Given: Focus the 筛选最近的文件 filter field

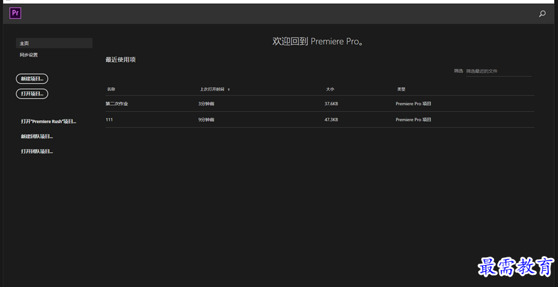Looking at the screenshot, I should click(499, 71).
